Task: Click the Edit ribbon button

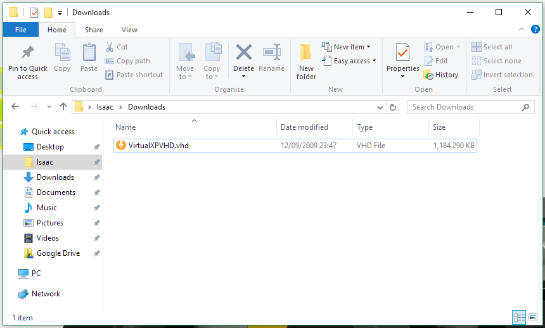Action: click(x=436, y=61)
